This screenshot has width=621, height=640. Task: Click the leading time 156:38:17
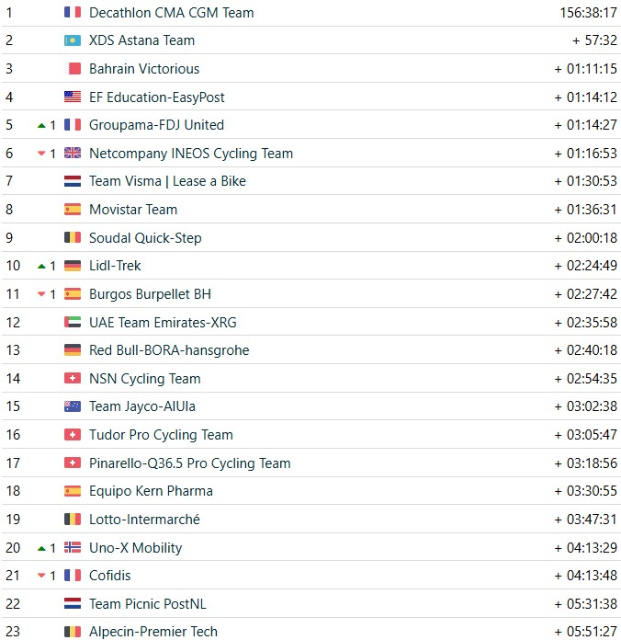click(x=588, y=13)
